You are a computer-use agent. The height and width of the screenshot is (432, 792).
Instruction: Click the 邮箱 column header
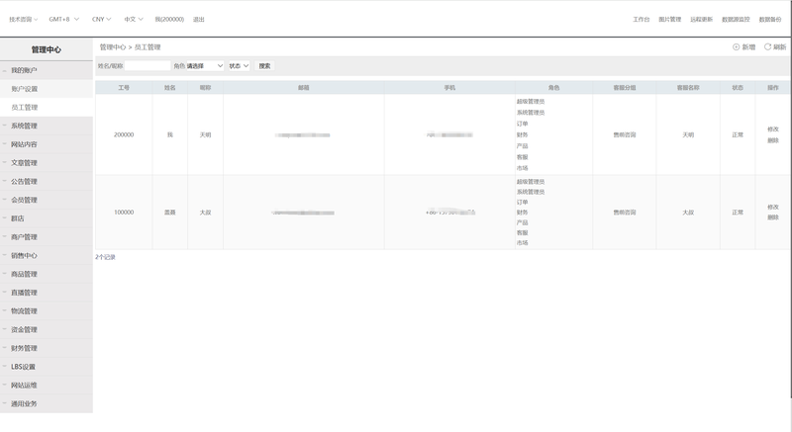[304, 88]
